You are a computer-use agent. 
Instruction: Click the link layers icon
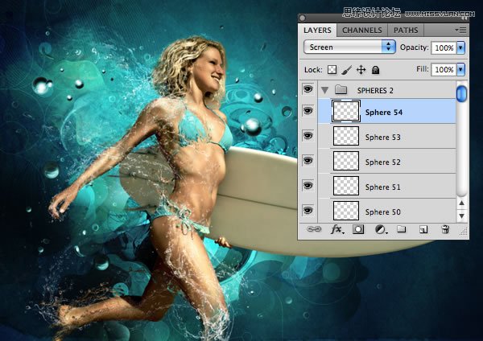(314, 229)
